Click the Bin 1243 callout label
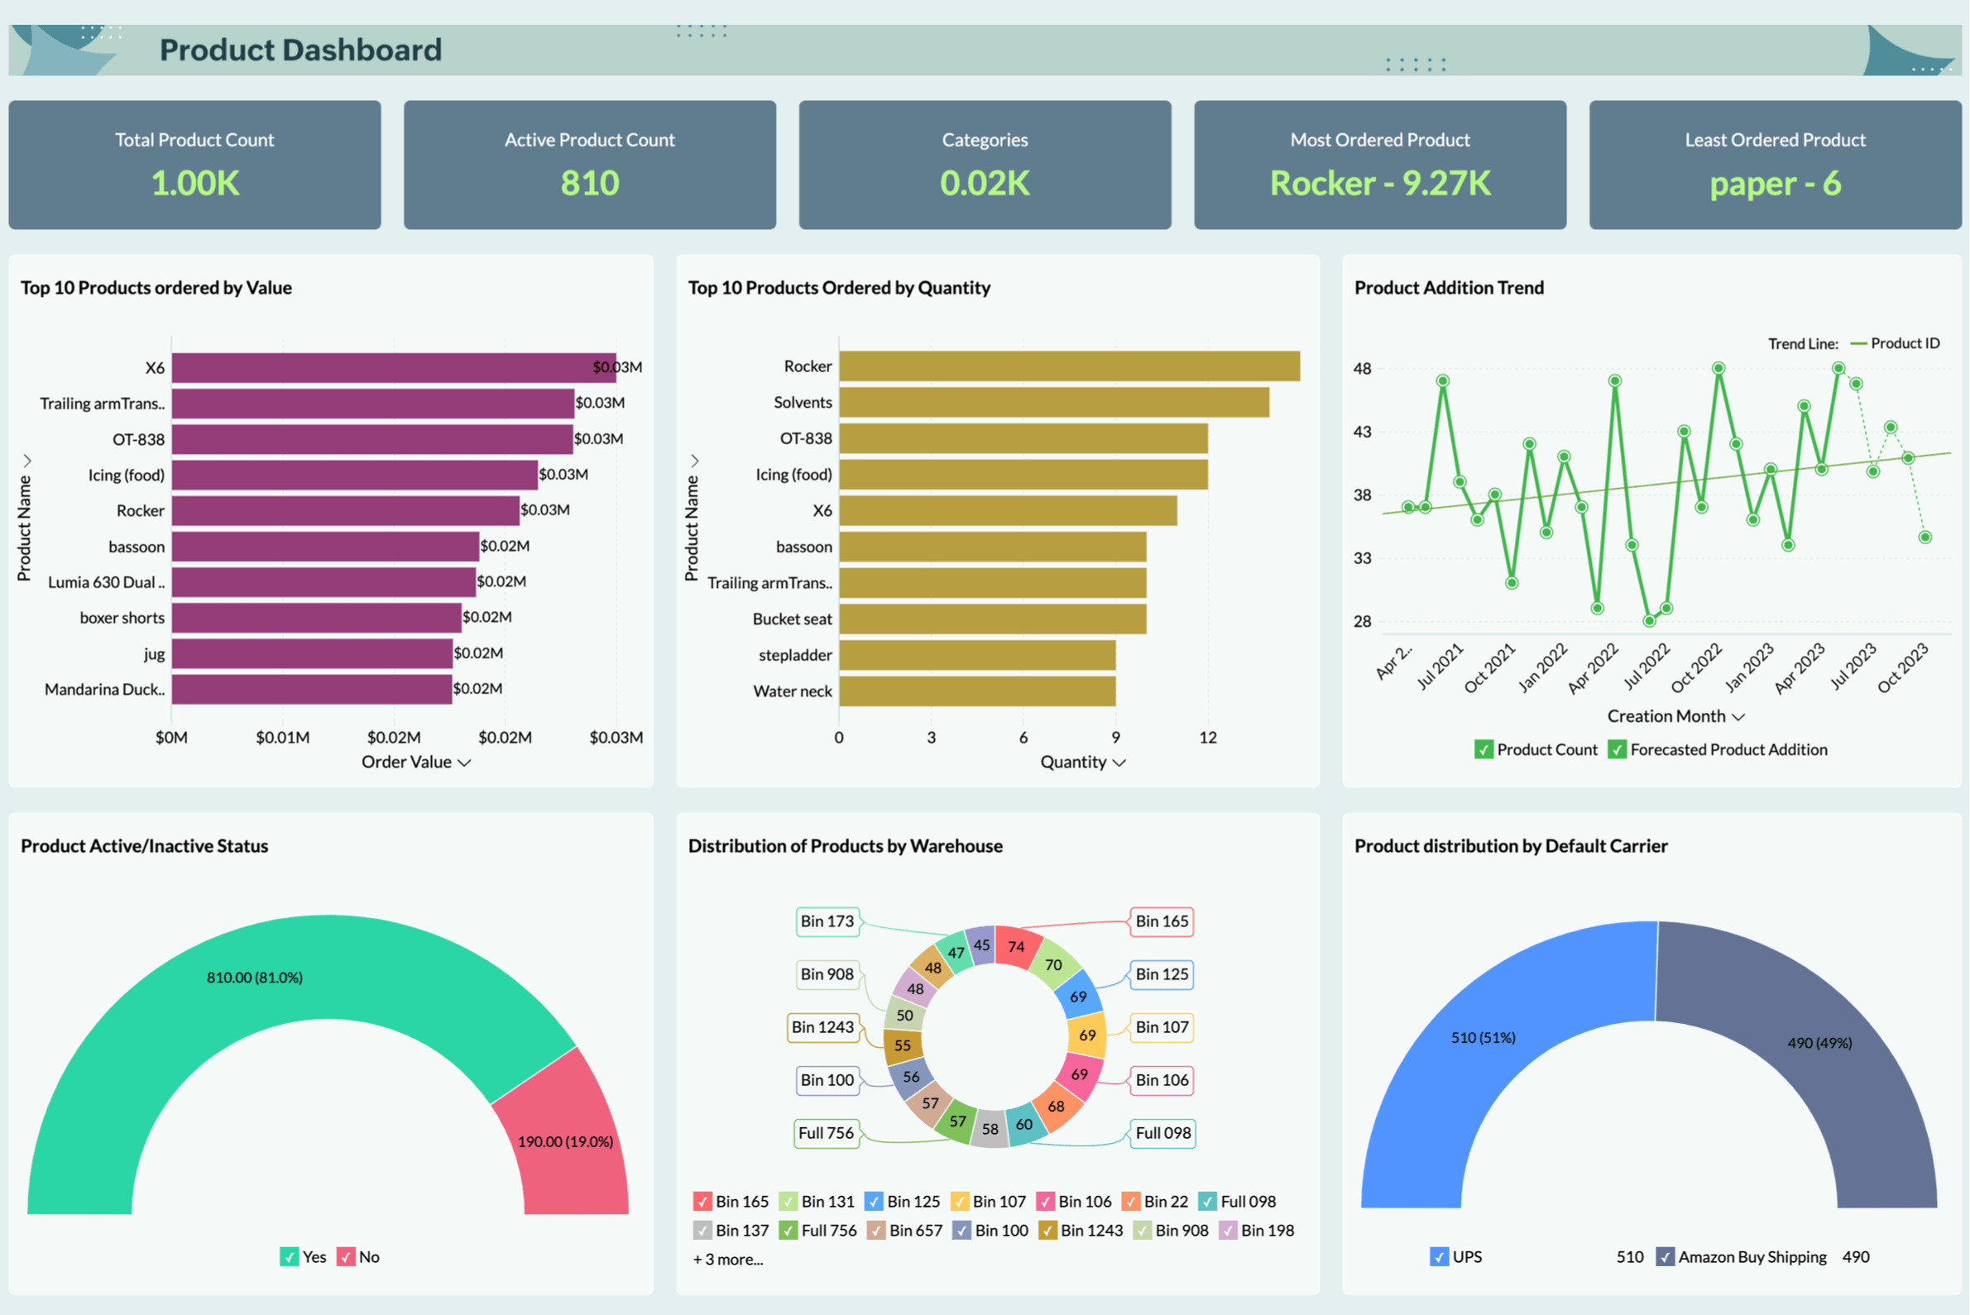Screen dimensions: 1970x1315 823,1026
